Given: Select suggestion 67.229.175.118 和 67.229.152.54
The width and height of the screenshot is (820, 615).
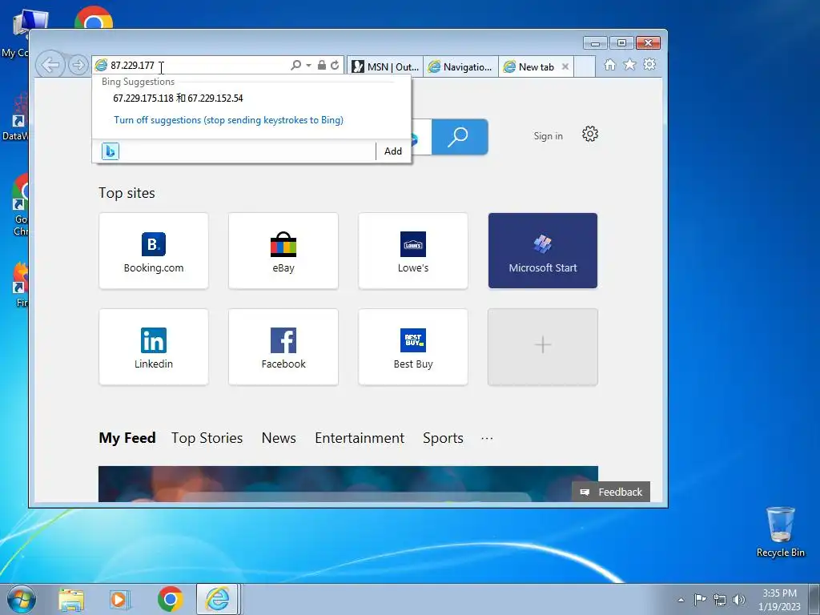Looking at the screenshot, I should pos(178,98).
